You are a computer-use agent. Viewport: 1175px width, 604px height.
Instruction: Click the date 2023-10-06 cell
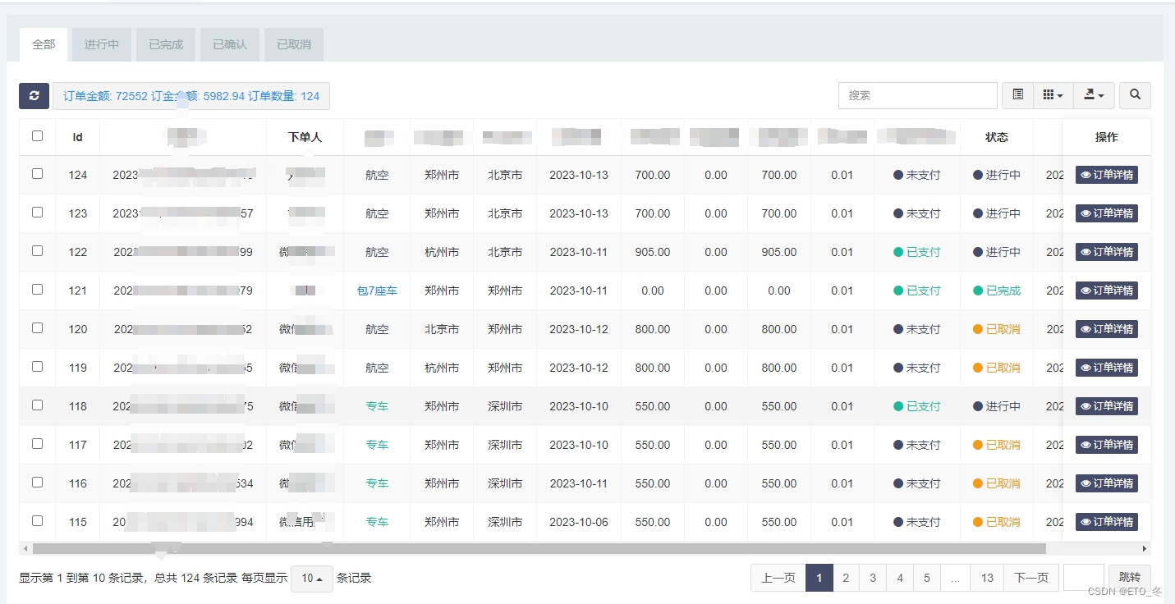[x=579, y=522]
